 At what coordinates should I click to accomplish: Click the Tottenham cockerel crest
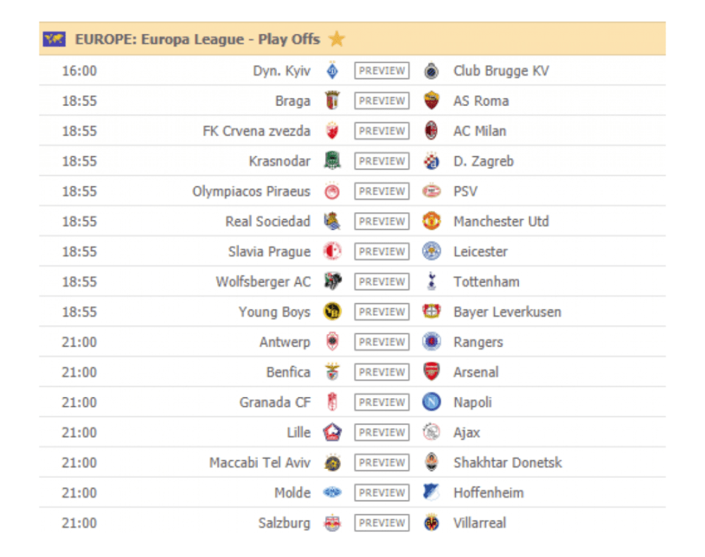431,281
